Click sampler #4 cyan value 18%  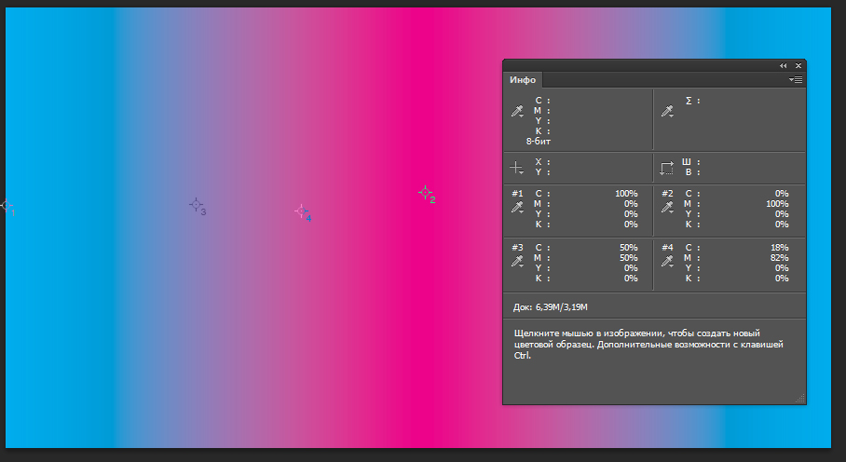780,248
